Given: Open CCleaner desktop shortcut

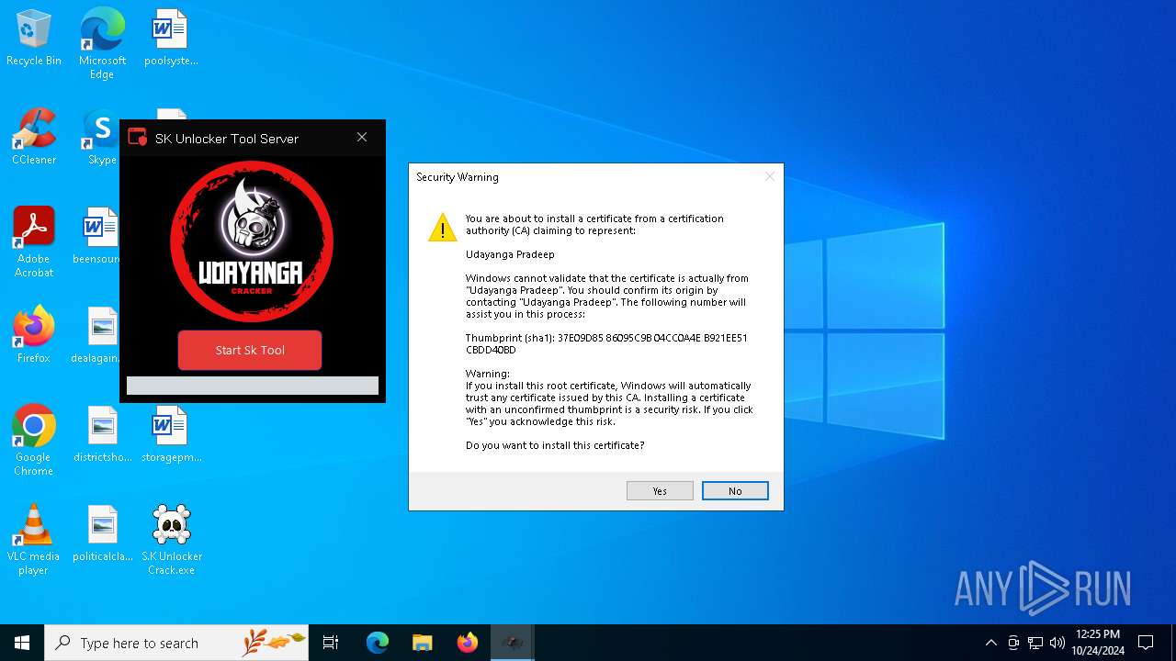Looking at the screenshot, I should (34, 138).
